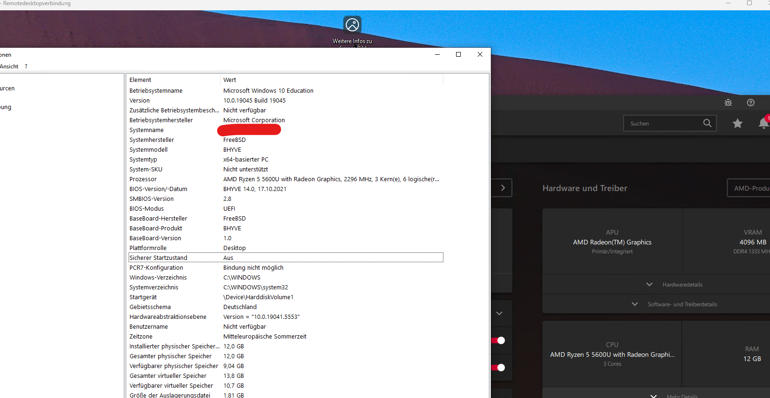Viewport: 770px width, 398px height.
Task: Open notifications via the bell icon
Action: coord(763,123)
